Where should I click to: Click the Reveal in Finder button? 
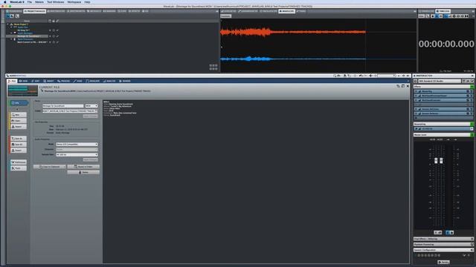[83, 167]
